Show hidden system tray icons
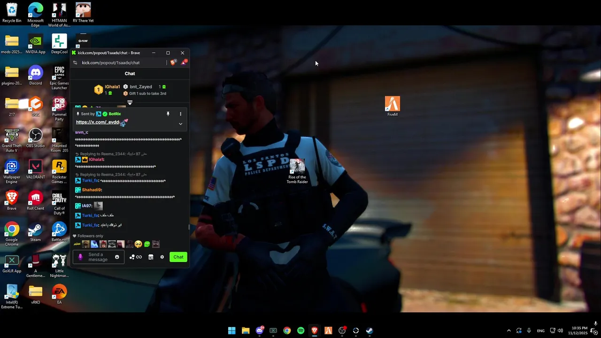 509,330
